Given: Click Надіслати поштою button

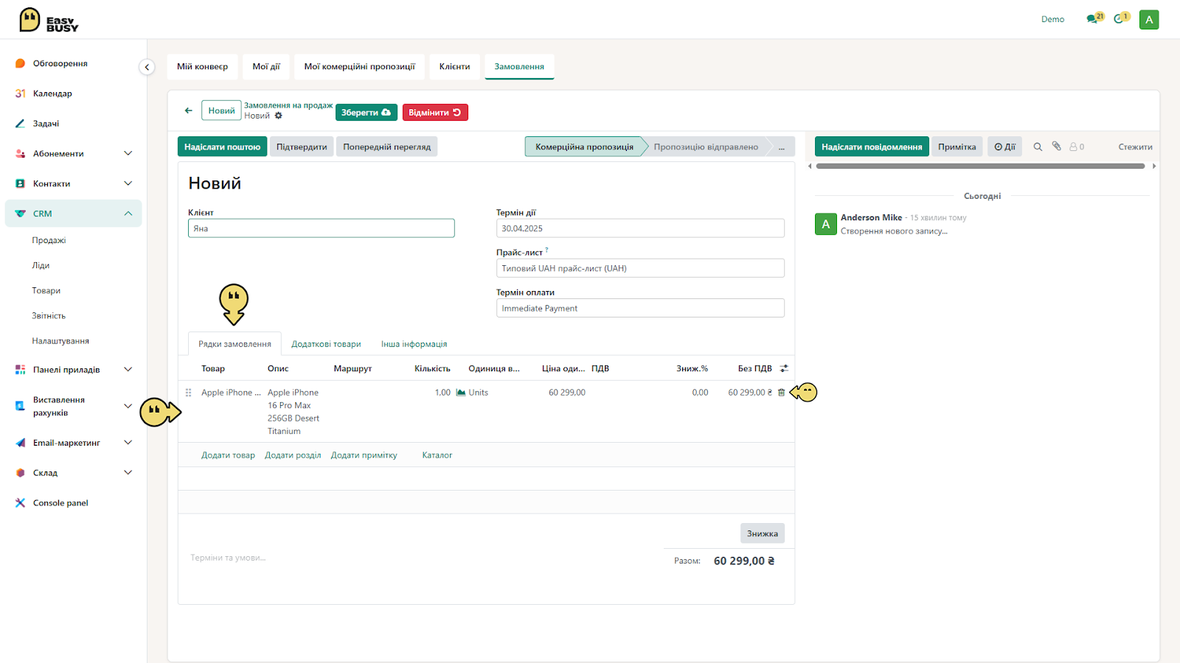Looking at the screenshot, I should pos(222,147).
